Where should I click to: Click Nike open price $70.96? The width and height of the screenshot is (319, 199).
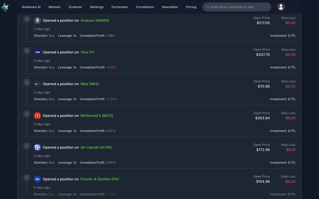pos(264,86)
